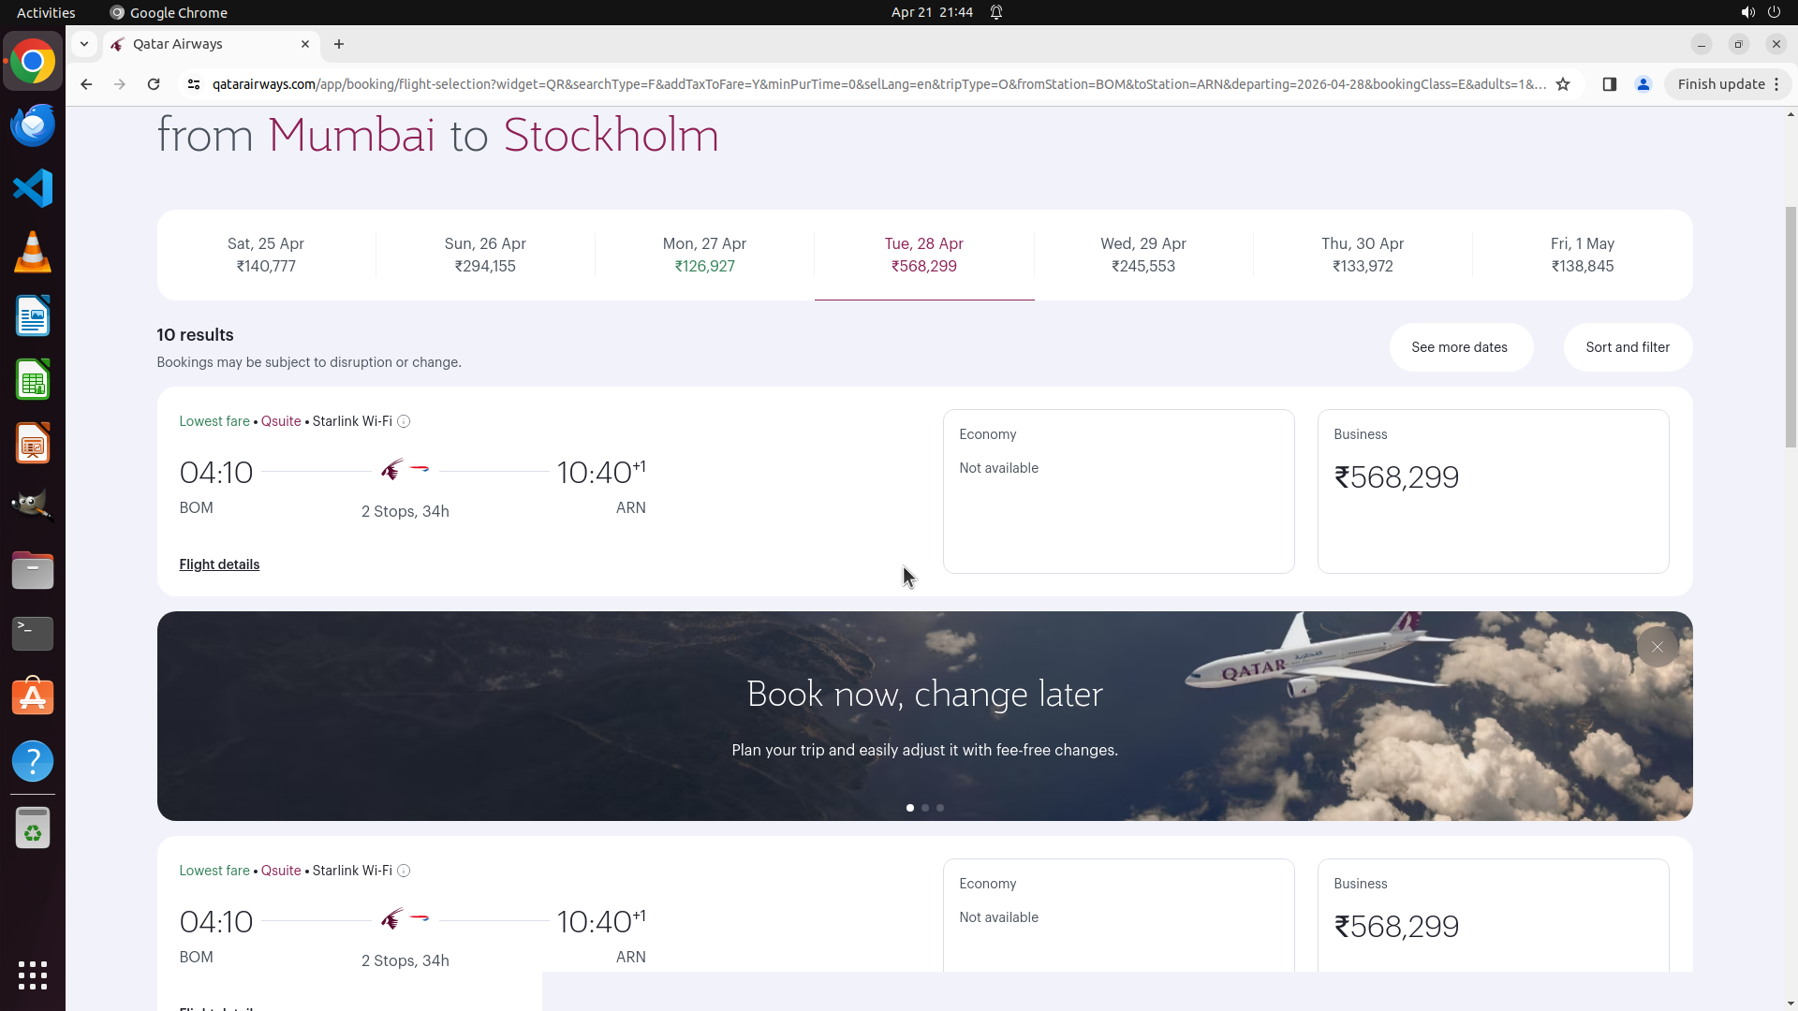Screen dimensions: 1798x1011
Task: Open a new browser tab
Action: point(339,44)
